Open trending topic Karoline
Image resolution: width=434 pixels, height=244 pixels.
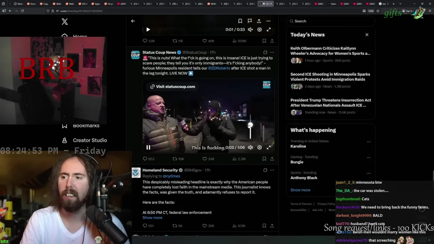click(298, 146)
